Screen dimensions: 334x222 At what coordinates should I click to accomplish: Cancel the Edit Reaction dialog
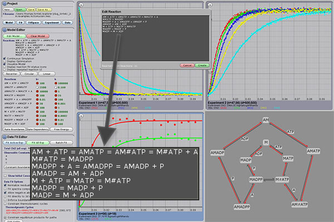coord(188,65)
